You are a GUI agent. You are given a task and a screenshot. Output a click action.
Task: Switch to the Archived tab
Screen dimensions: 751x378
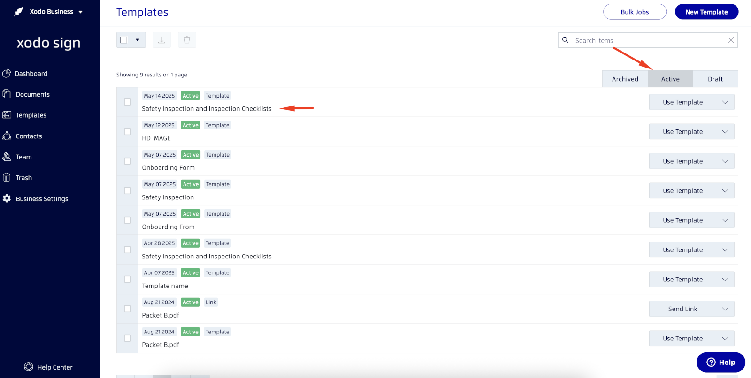(x=625, y=79)
